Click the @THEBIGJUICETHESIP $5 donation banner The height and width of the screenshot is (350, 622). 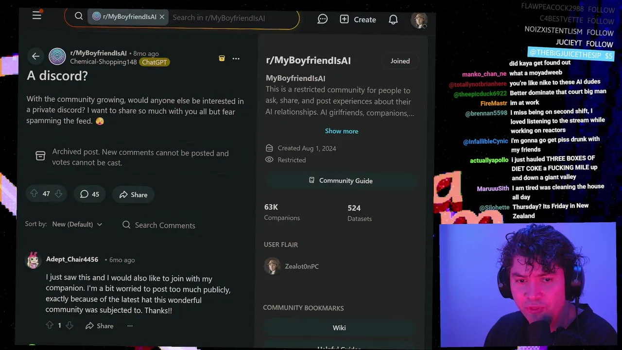click(x=571, y=54)
